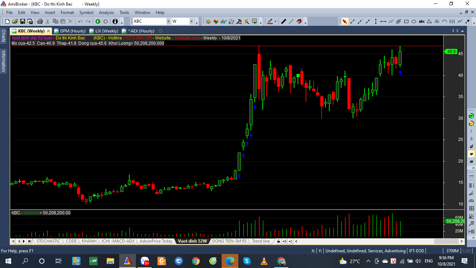Screen dimensions: 476x268
Task: Open the Analysis menu
Action: click(106, 13)
